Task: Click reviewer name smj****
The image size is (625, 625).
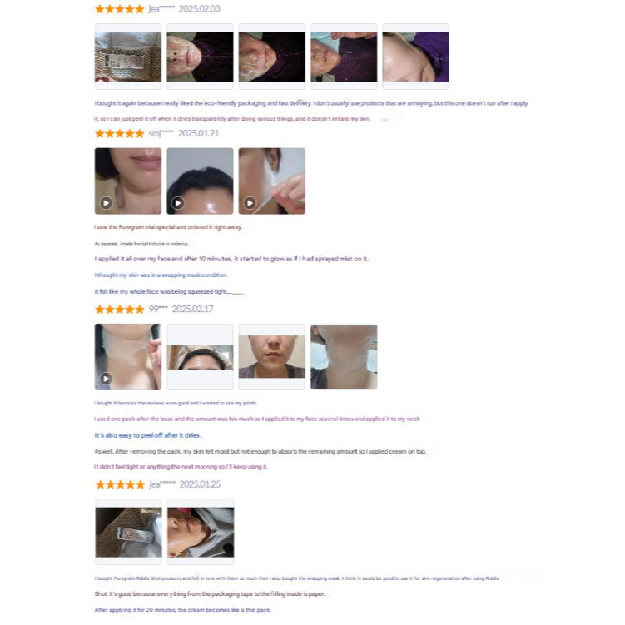Action: tap(161, 133)
